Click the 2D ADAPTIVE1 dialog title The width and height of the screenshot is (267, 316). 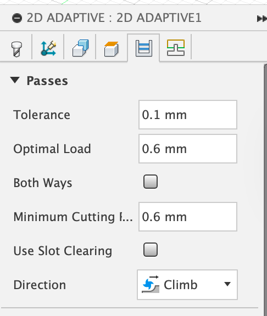click(x=114, y=18)
